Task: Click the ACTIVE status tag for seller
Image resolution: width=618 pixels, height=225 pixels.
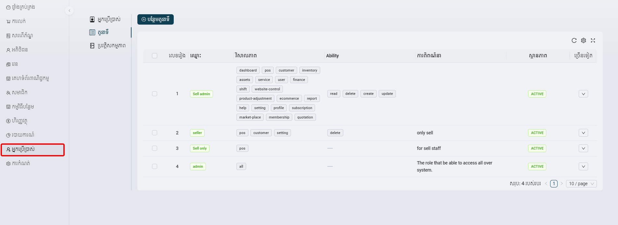Action: tap(537, 133)
